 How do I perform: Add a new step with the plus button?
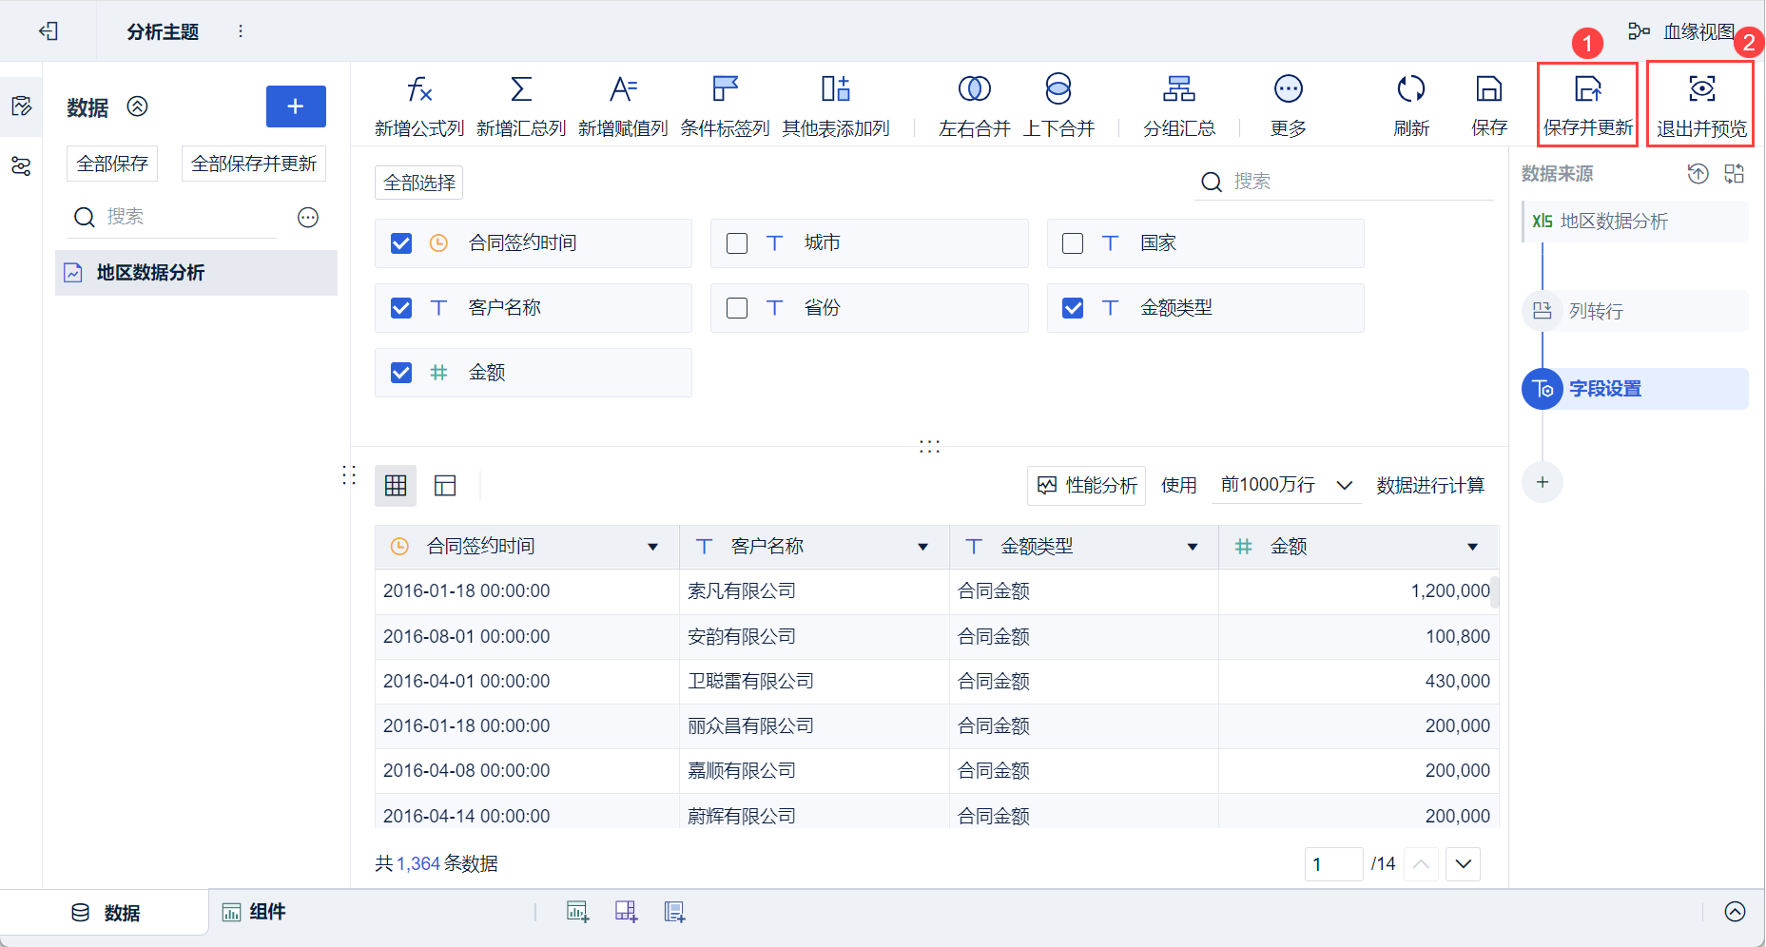(1543, 482)
